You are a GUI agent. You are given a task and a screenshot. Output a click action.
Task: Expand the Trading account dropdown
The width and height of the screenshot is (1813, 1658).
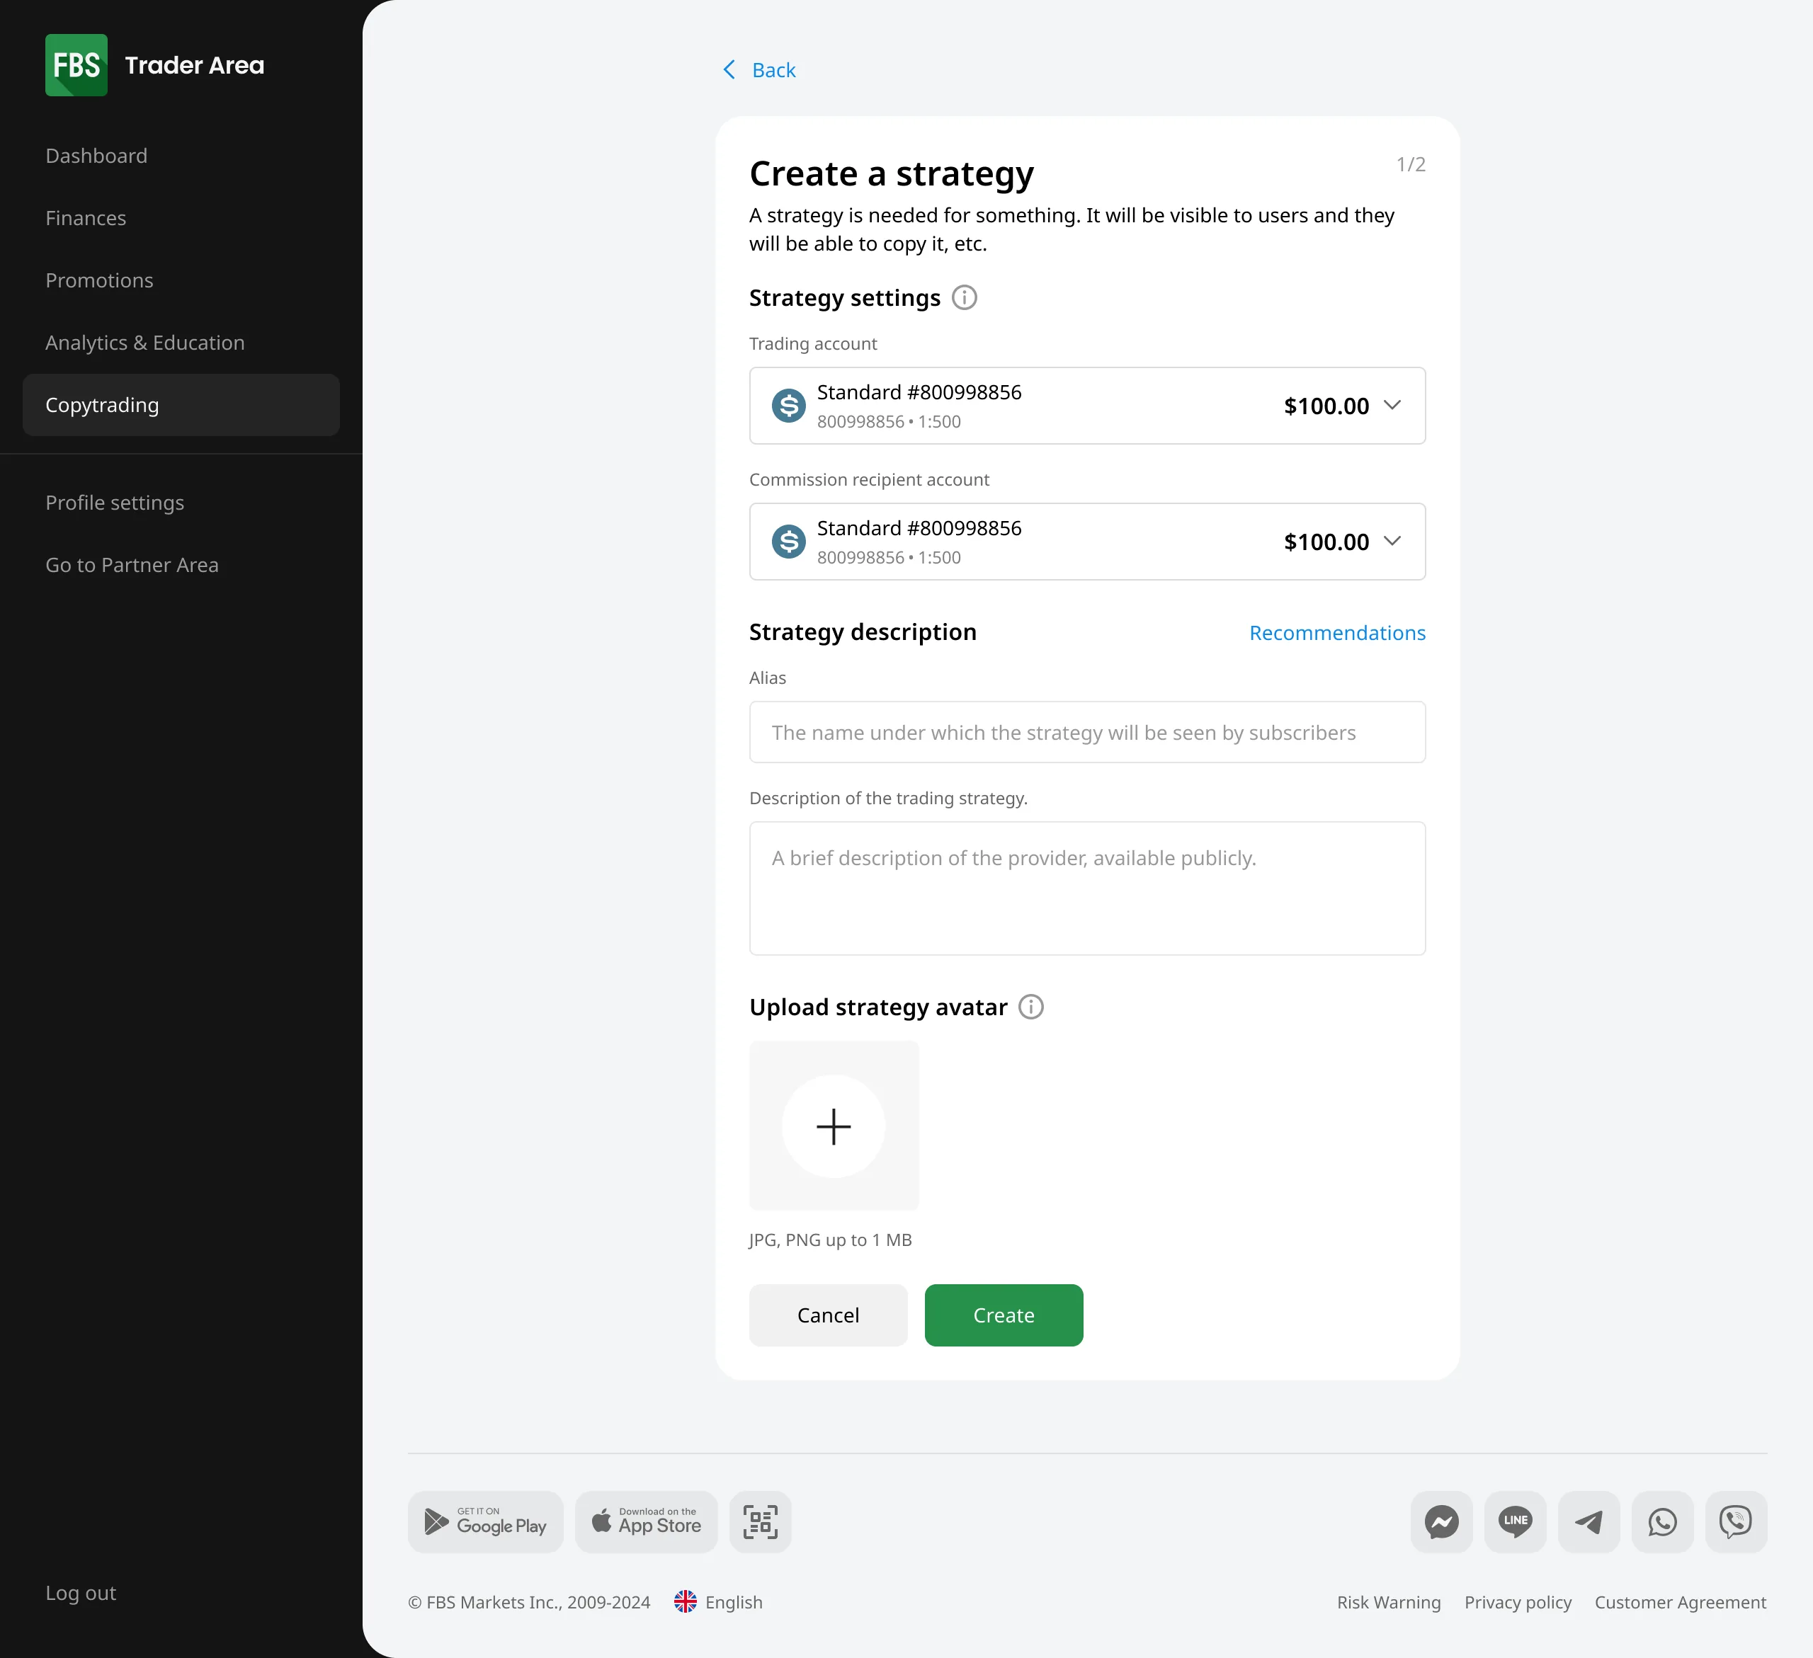point(1392,406)
